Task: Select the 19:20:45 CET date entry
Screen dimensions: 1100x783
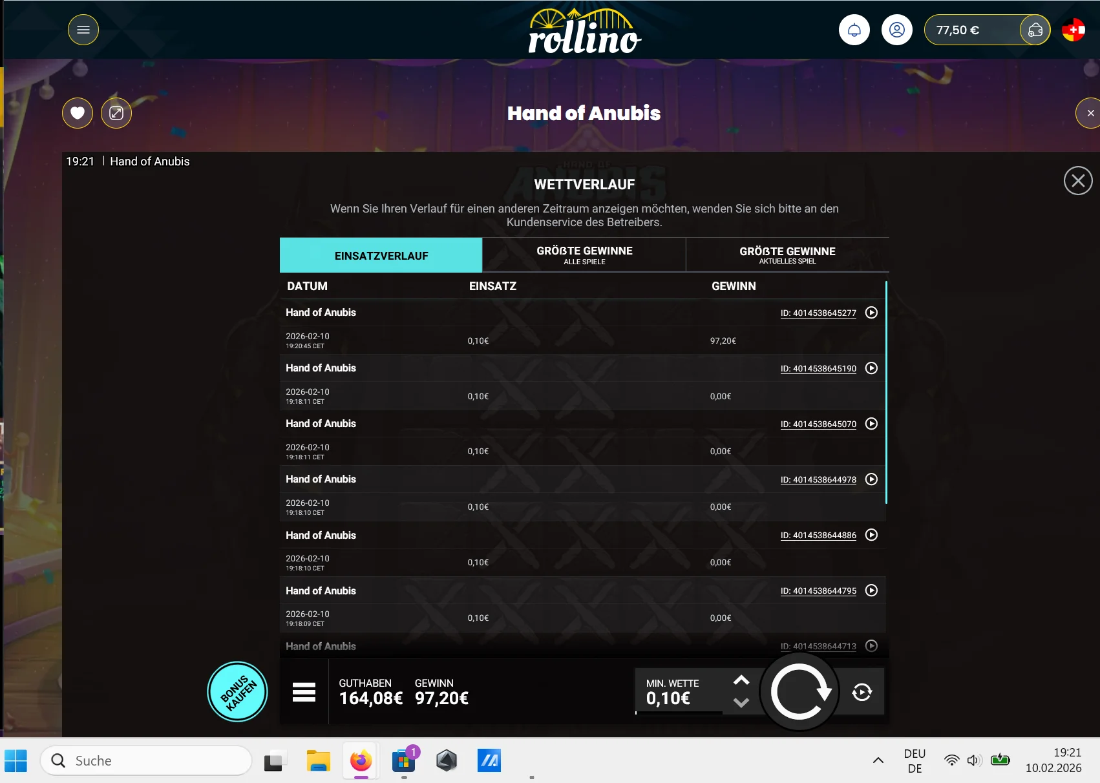Action: [x=308, y=340]
